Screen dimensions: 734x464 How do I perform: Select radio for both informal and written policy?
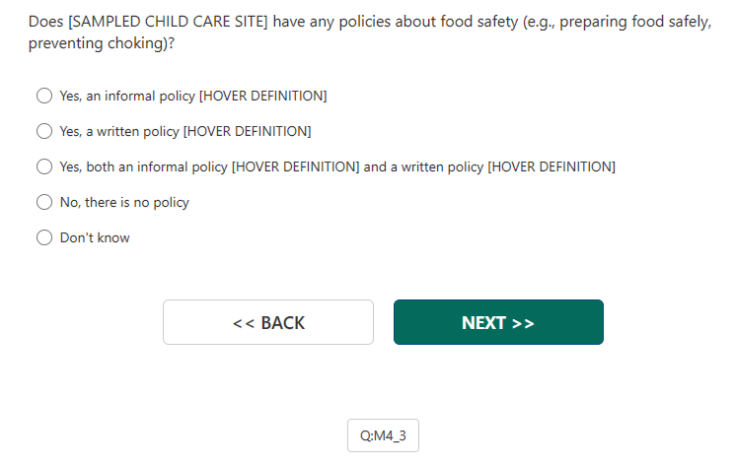(x=44, y=166)
